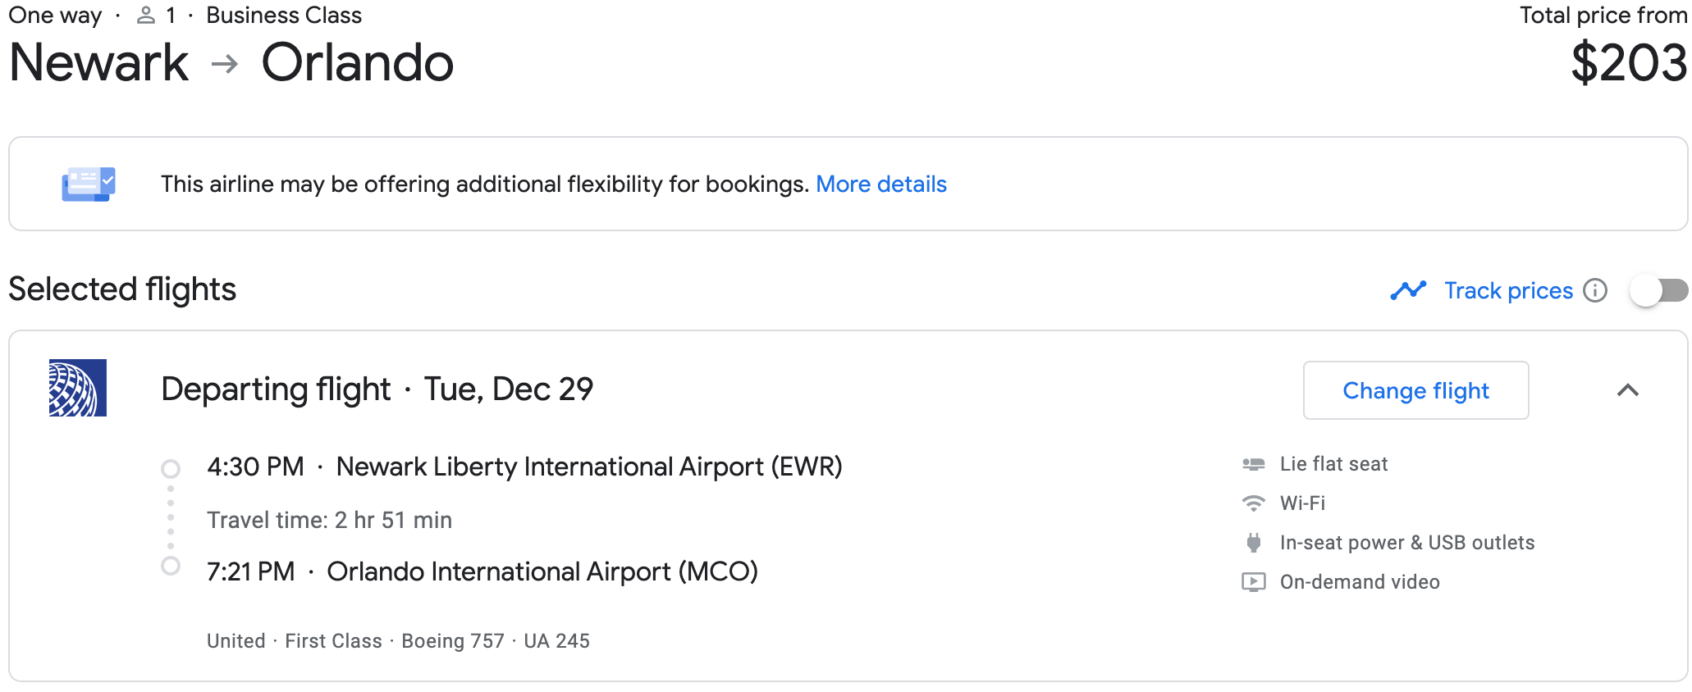Click the price tracking graph icon
Screen dimensions: 1692x692
click(1408, 291)
